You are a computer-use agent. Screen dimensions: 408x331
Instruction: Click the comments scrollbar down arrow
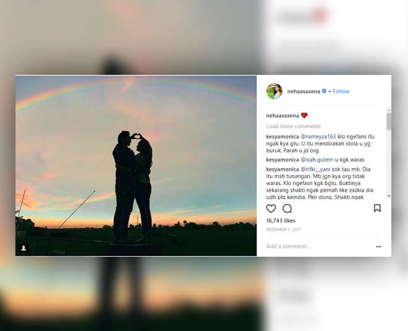[x=388, y=196]
